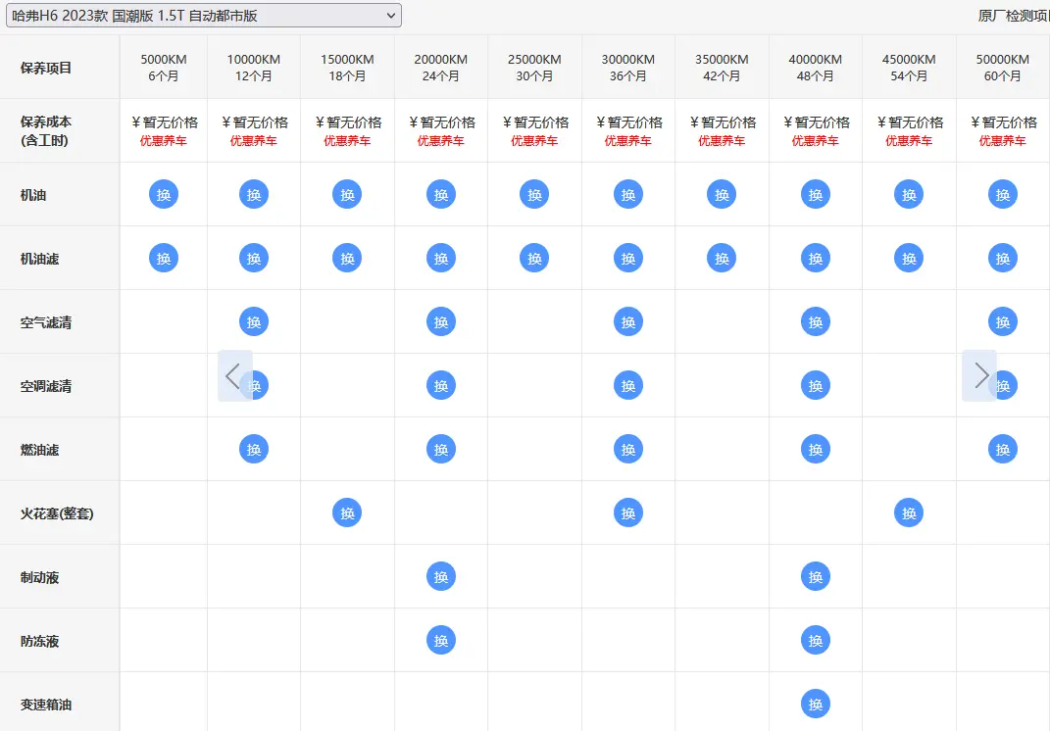The image size is (1050, 731).
Task: Click 换 icon for 火花塞 at 45000KM
Action: [909, 512]
